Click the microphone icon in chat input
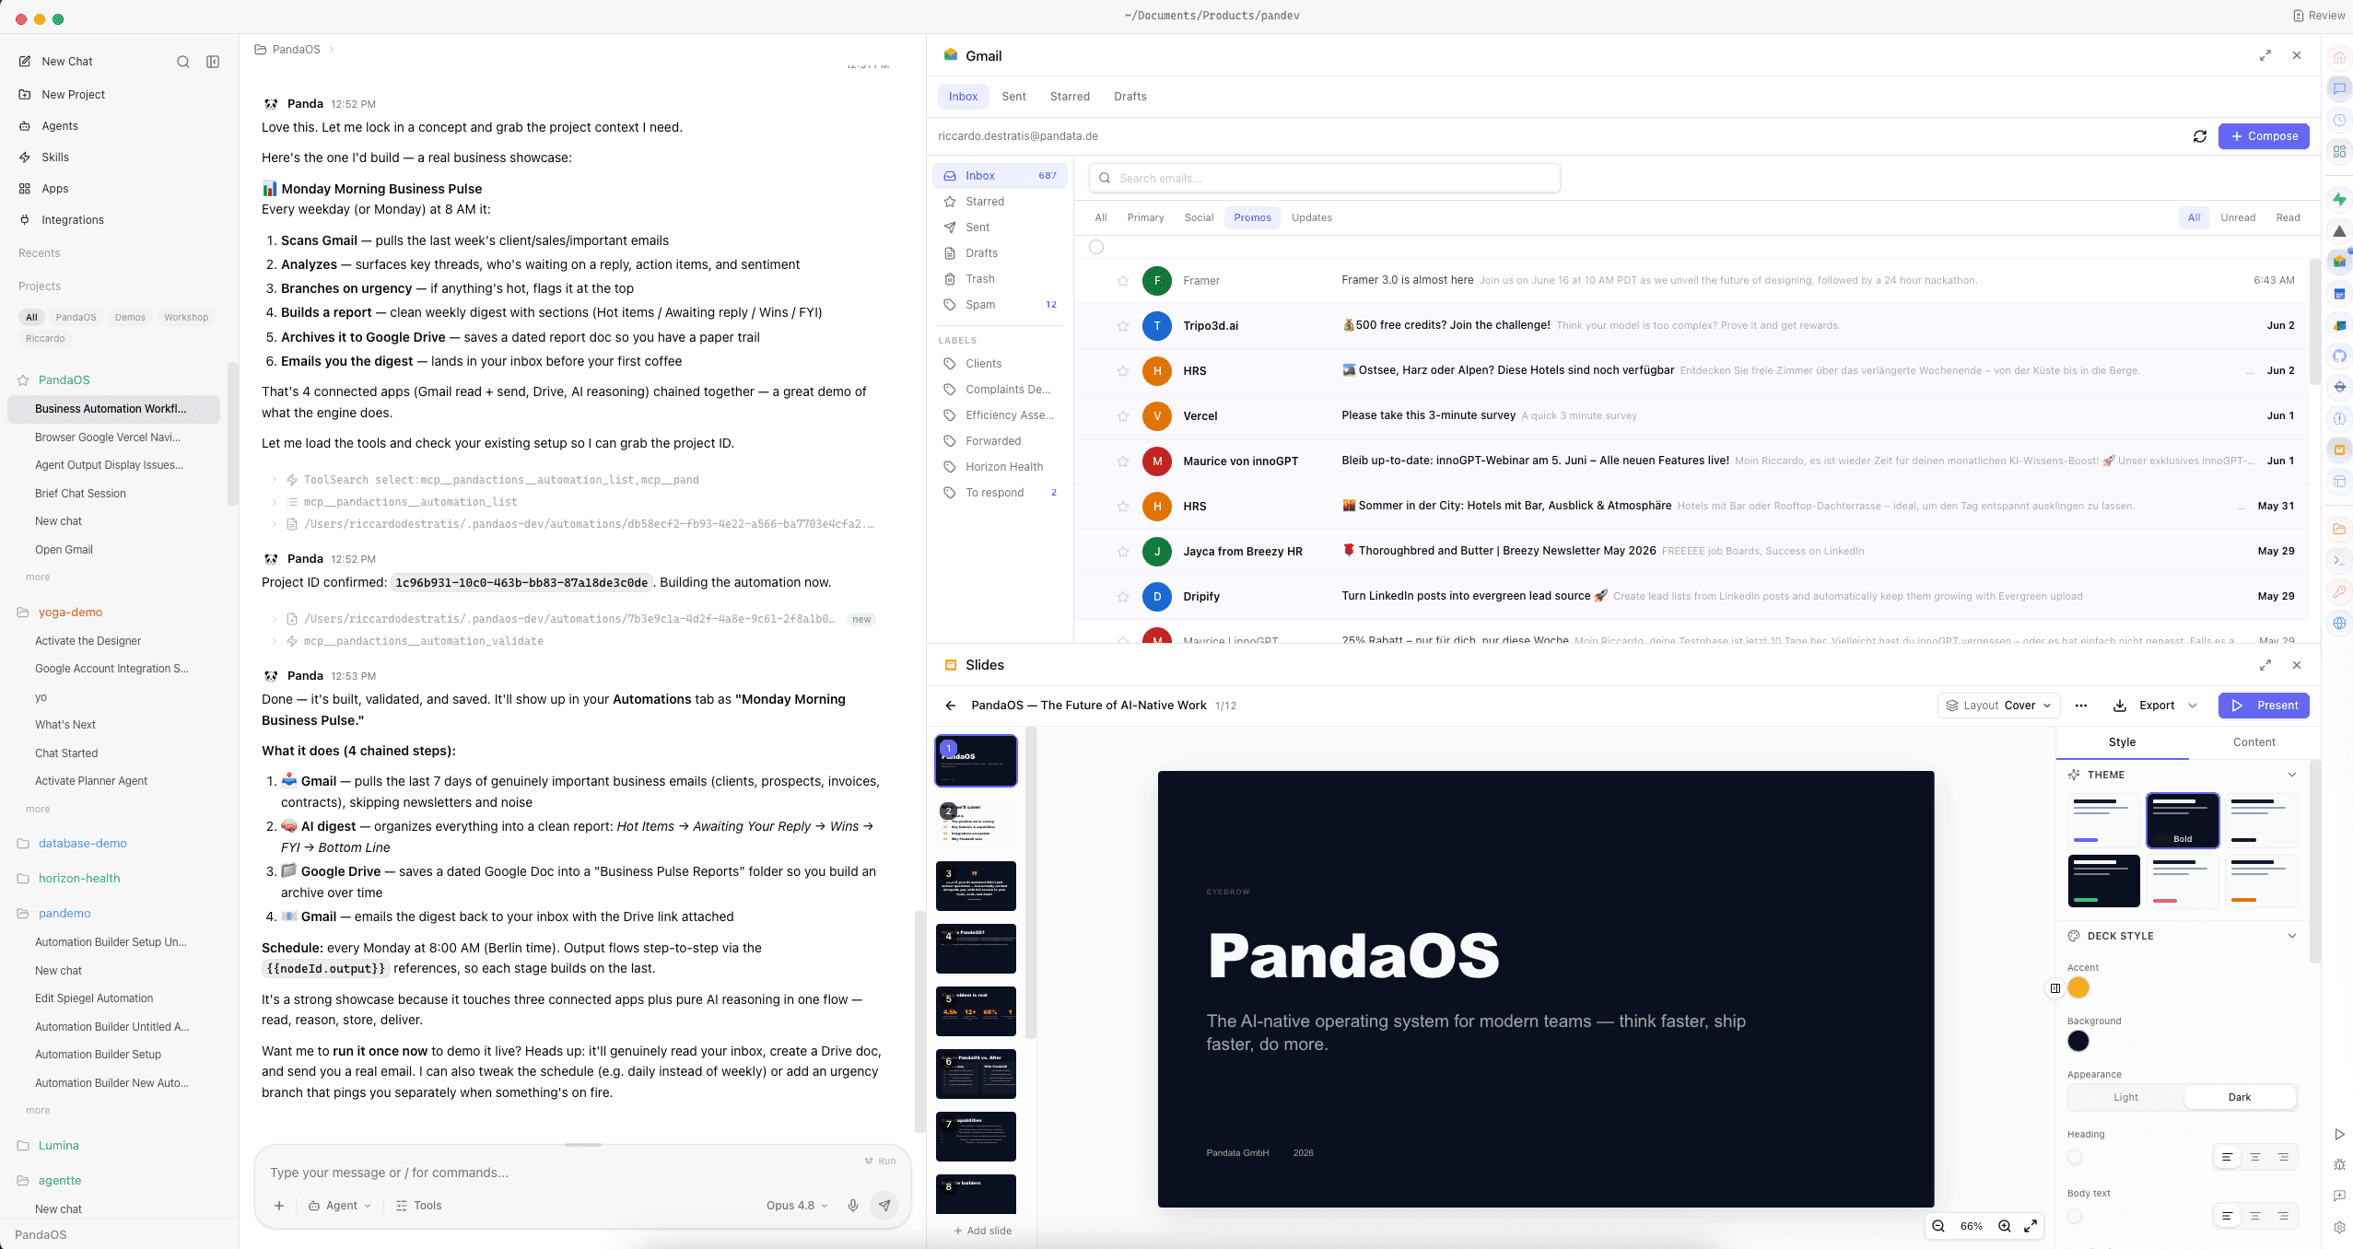The height and width of the screenshot is (1249, 2353). point(853,1206)
